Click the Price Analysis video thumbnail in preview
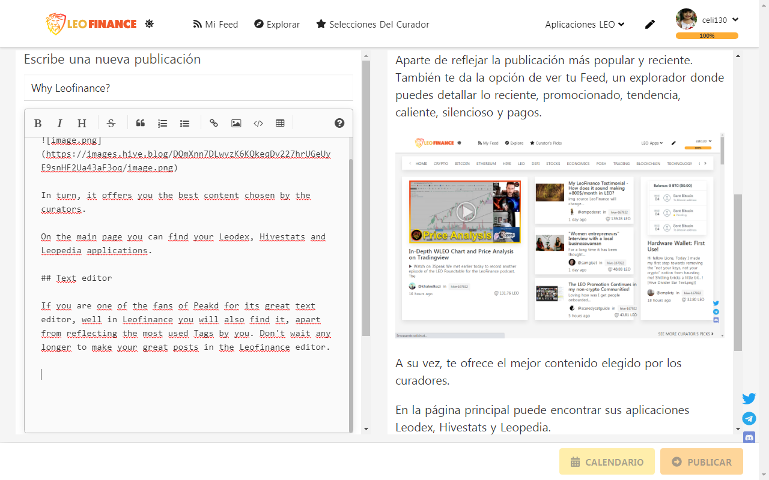This screenshot has width=769, height=480. [464, 212]
